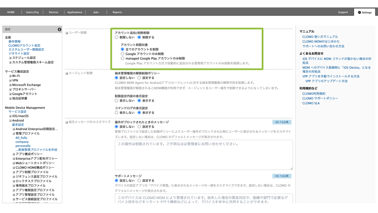Open the CLOMO 使い方マニュアル link

pos(320,37)
